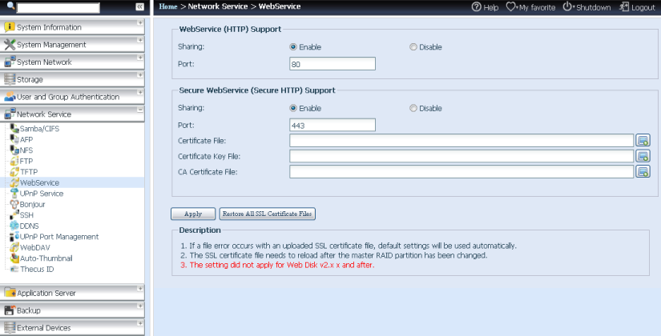Click the Certificate Key File text field

pos(461,156)
